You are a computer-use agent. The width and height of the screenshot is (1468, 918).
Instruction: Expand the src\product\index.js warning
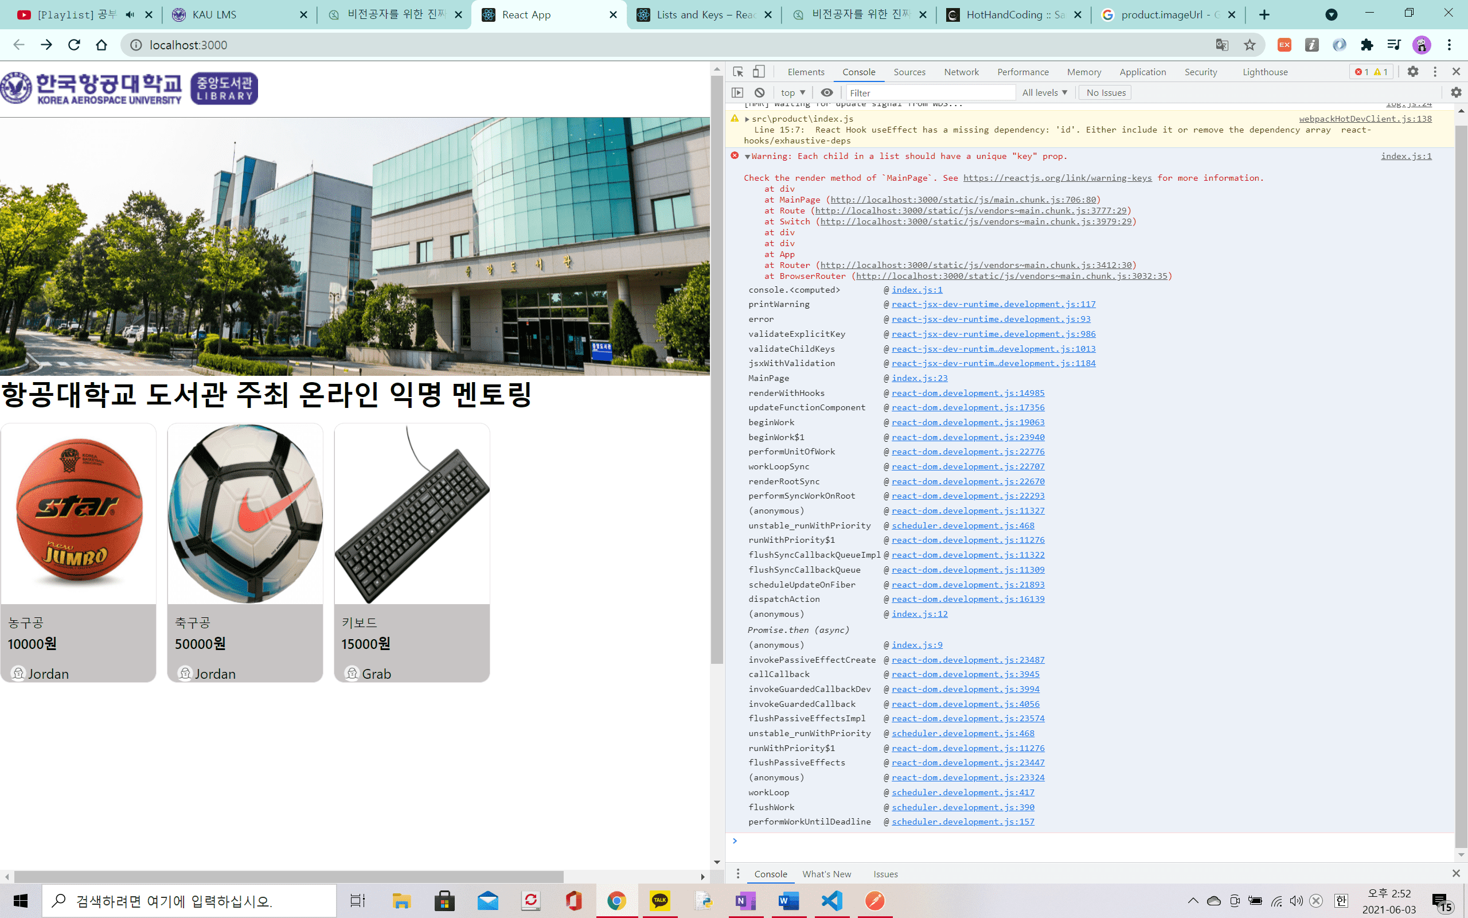747,119
